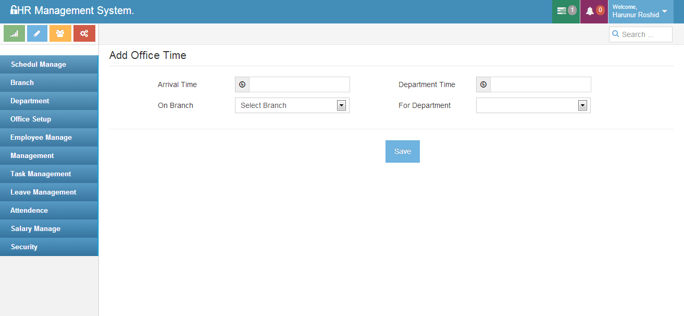684x316 pixels.
Task: Click the clock icon beside Arrival Time
Action: tap(242, 84)
